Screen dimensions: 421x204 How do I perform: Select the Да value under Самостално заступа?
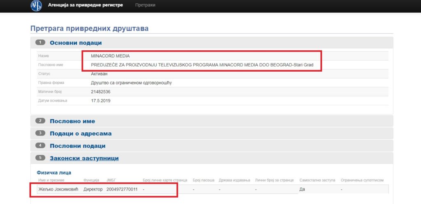point(302,189)
